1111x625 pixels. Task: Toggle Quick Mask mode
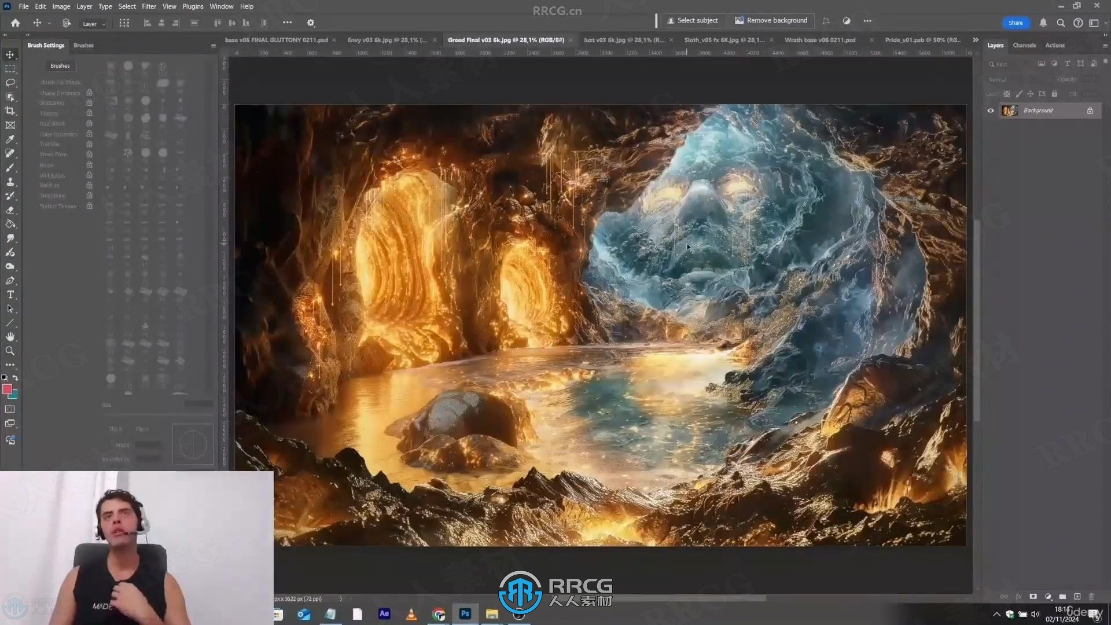10,409
